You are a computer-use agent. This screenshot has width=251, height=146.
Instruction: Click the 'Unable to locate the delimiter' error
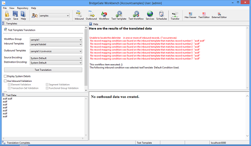tap(133, 38)
